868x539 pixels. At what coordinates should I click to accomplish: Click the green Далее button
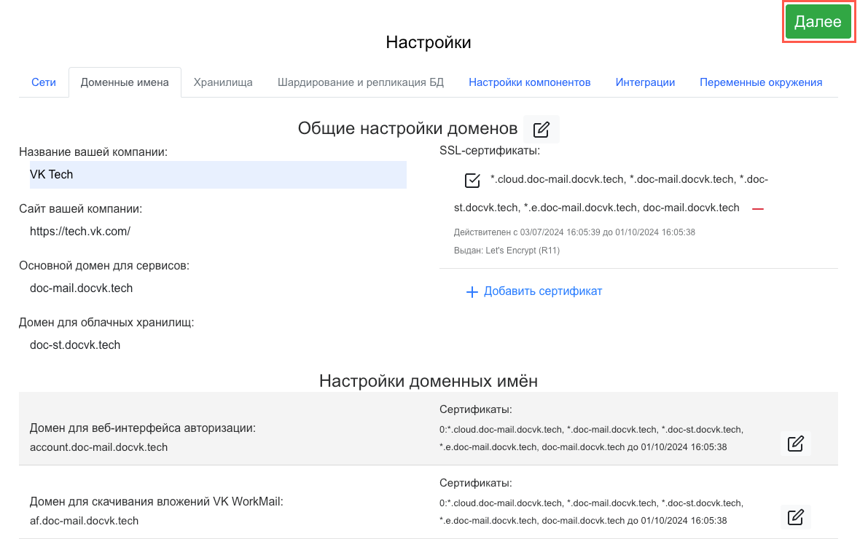[x=818, y=22]
